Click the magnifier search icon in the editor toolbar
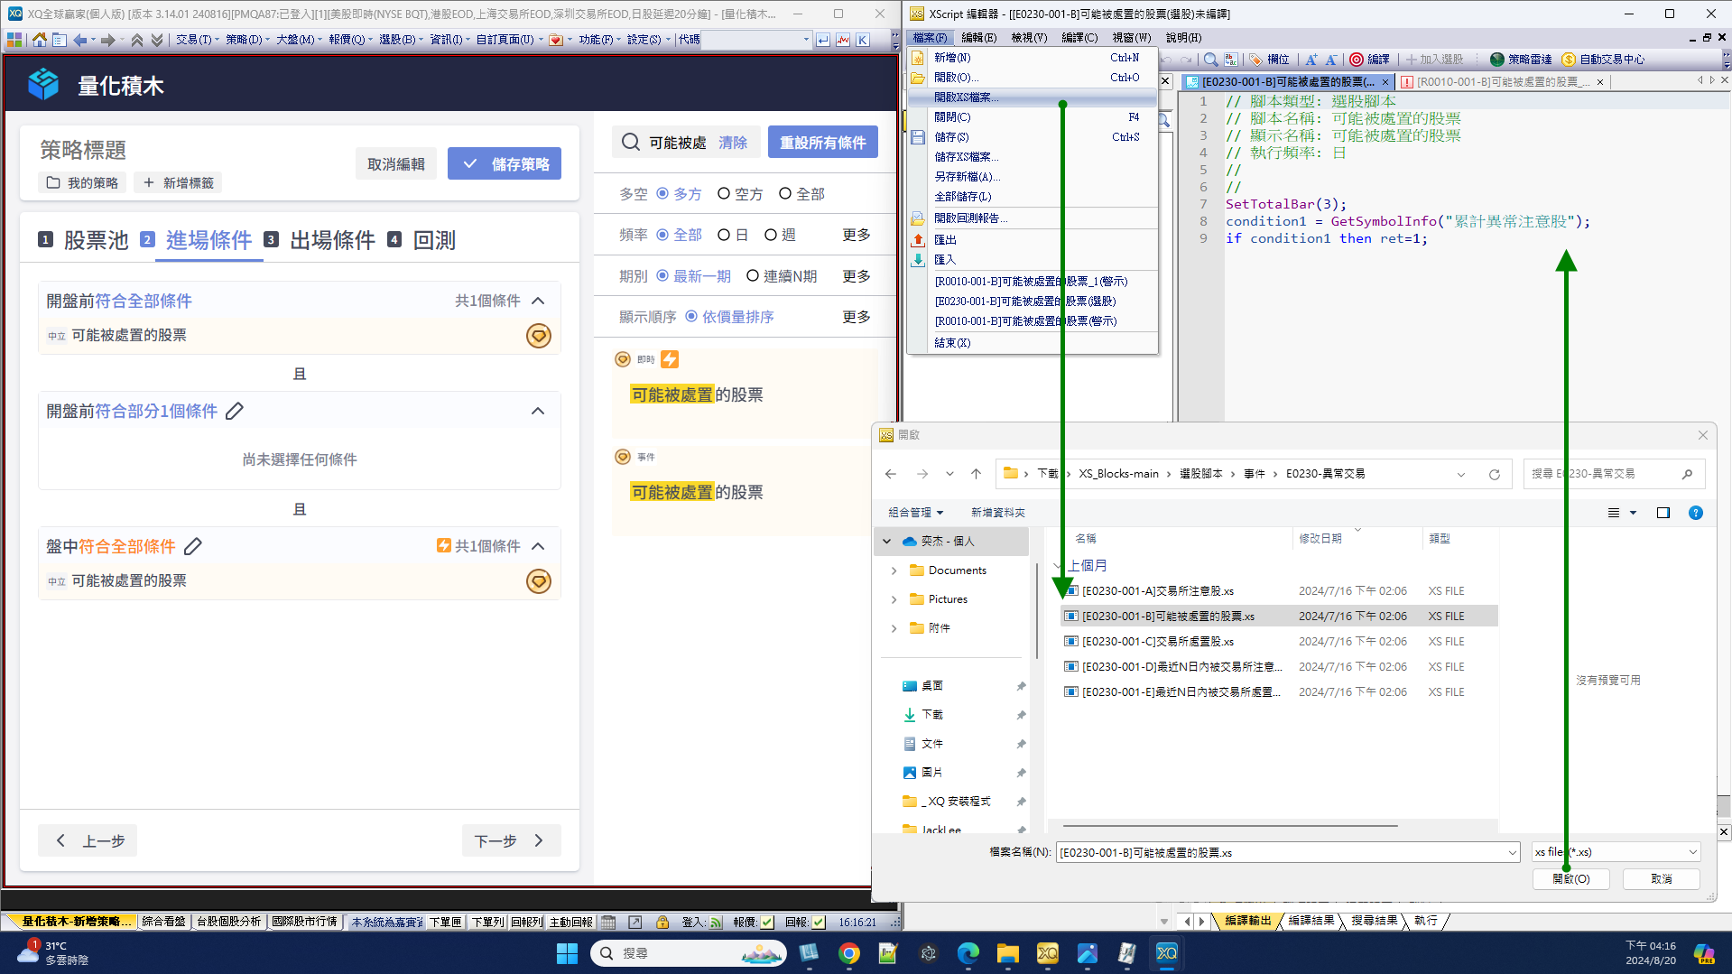Screen dimensions: 1732x974 tap(1210, 60)
